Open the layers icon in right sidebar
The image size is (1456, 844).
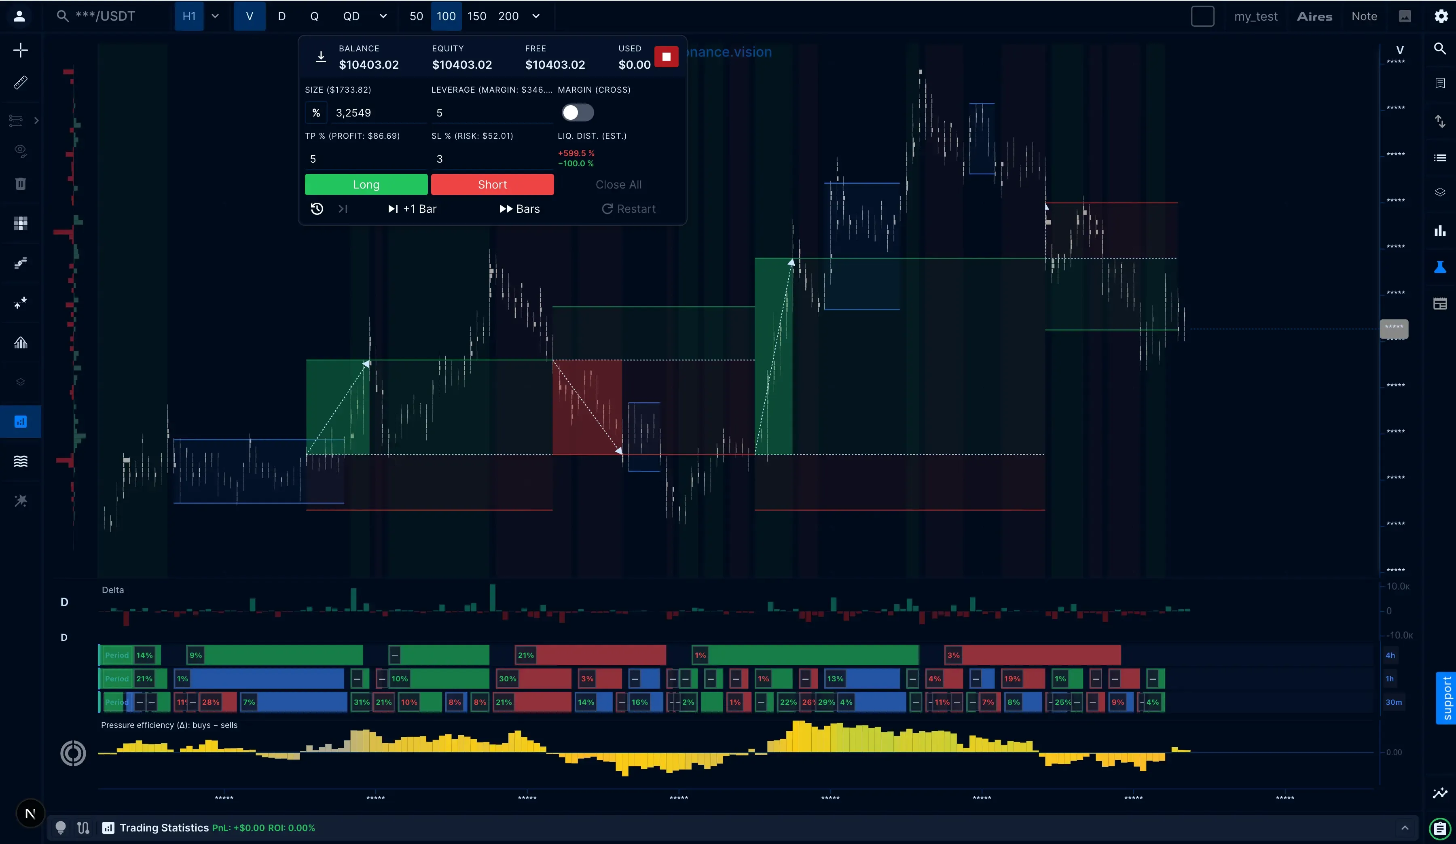coord(1440,192)
